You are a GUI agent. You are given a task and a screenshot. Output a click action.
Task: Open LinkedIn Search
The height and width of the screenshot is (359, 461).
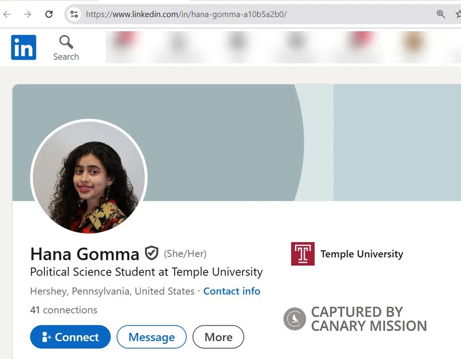66,48
